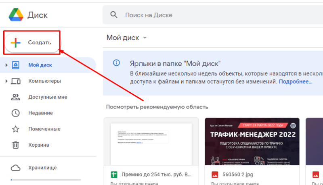
Task: Click file name Премию до 254 тыс. руб.
Action: pyautogui.click(x=157, y=175)
